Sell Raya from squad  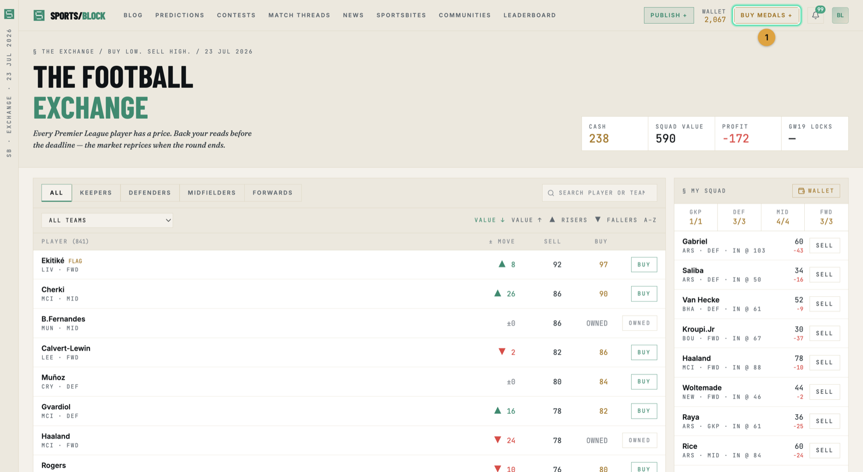click(x=825, y=421)
